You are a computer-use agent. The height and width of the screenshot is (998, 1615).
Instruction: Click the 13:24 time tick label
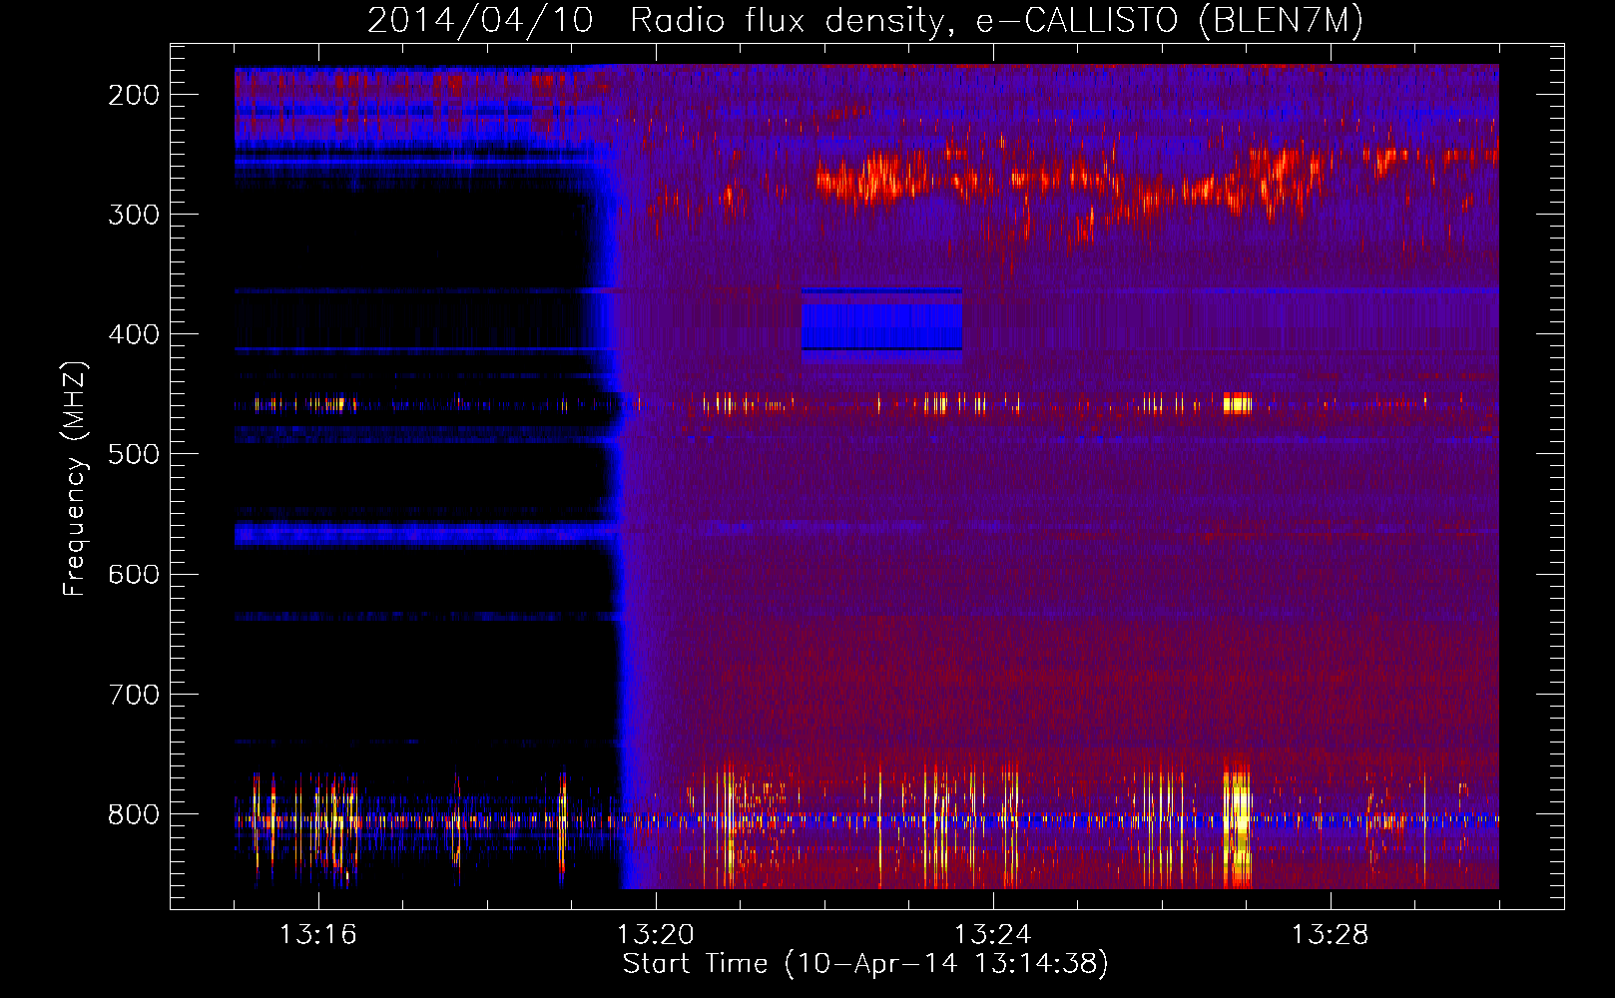992,935
